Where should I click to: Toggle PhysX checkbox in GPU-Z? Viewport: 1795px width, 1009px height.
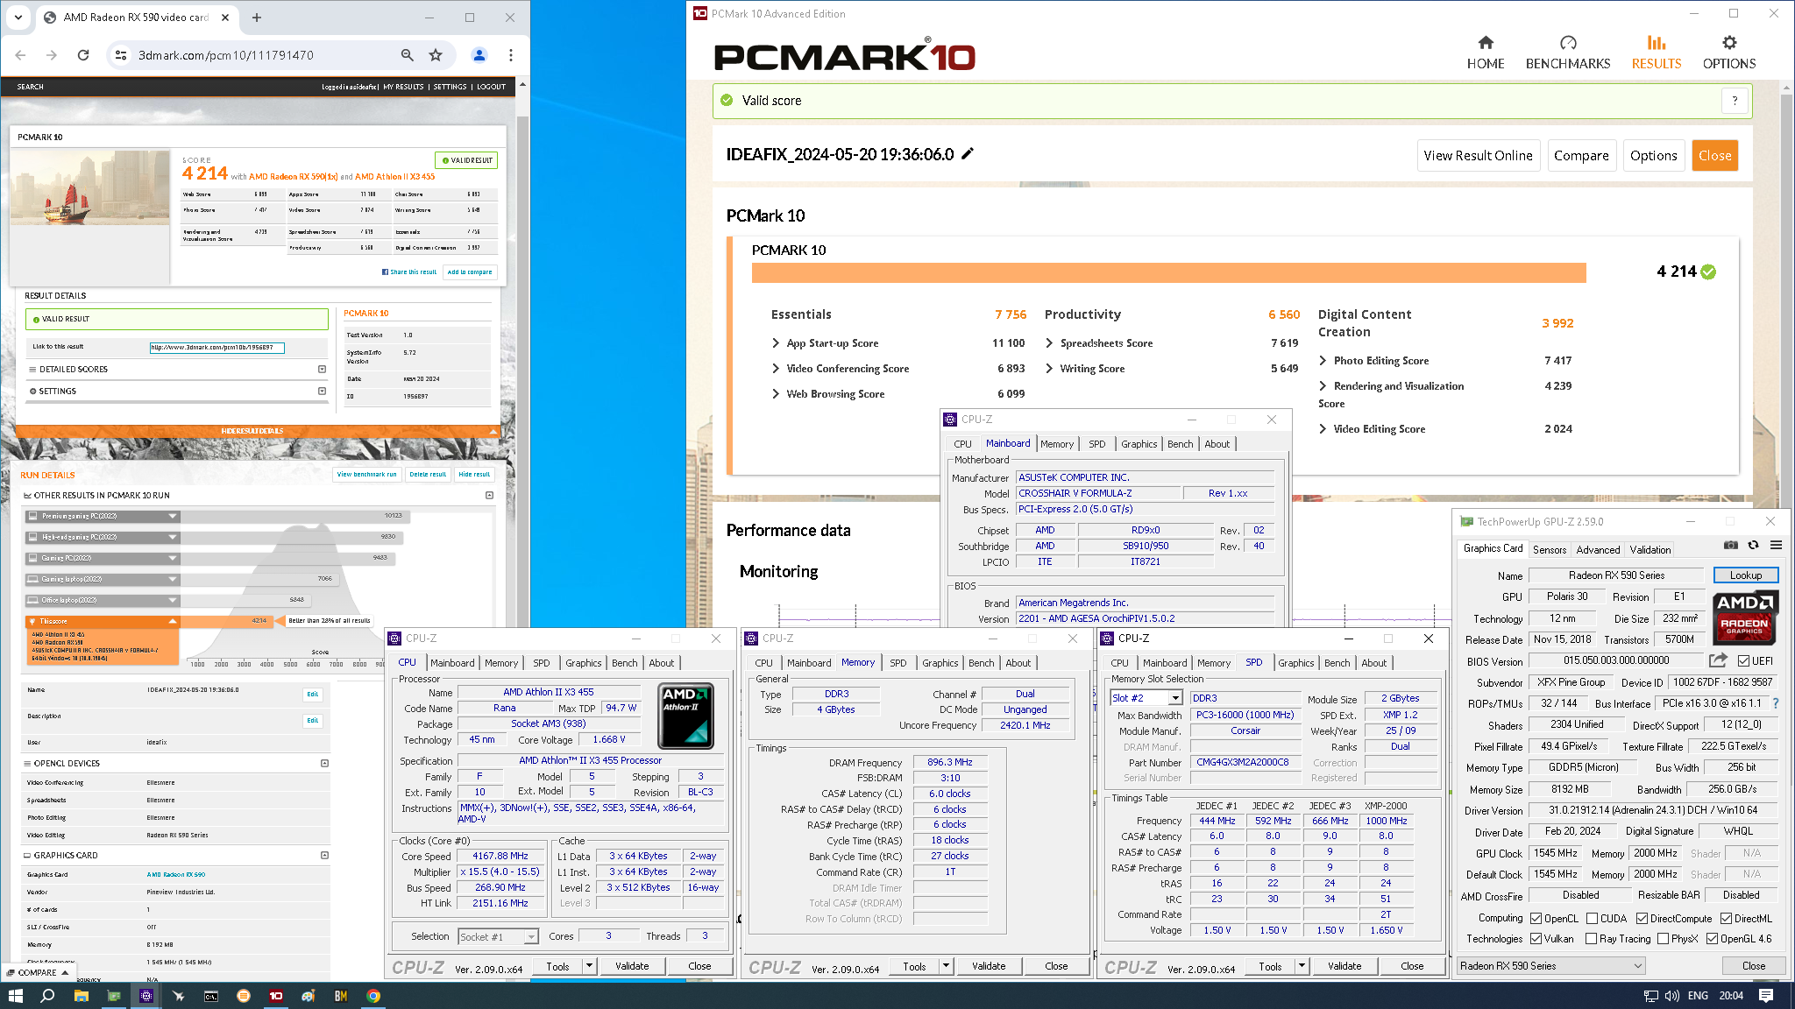pyautogui.click(x=1663, y=939)
